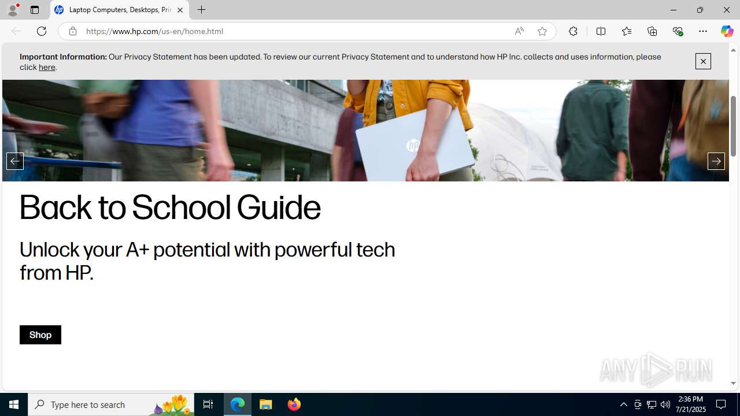Show next carousel slide
This screenshot has width=740, height=416.
coord(716,161)
